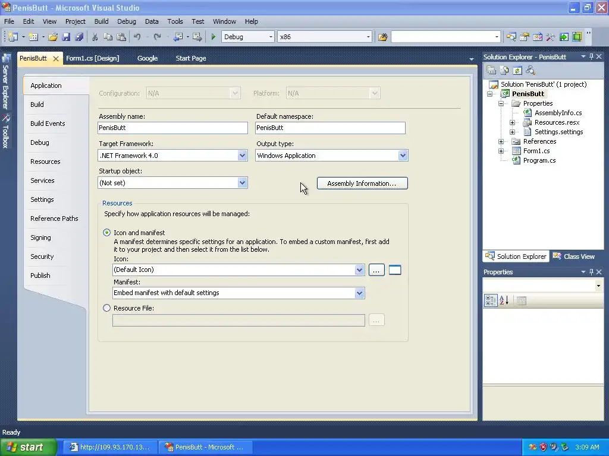Click the Assembly name input field
This screenshot has width=609, height=456.
tap(173, 128)
